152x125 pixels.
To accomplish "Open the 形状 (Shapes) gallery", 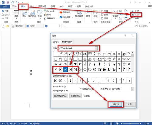I will pyautogui.click(x=40, y=15).
